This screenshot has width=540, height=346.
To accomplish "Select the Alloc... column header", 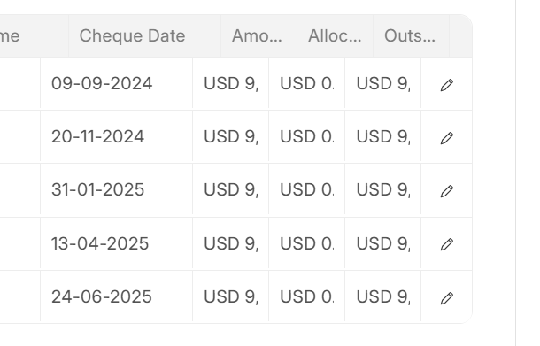I will pos(336,35).
